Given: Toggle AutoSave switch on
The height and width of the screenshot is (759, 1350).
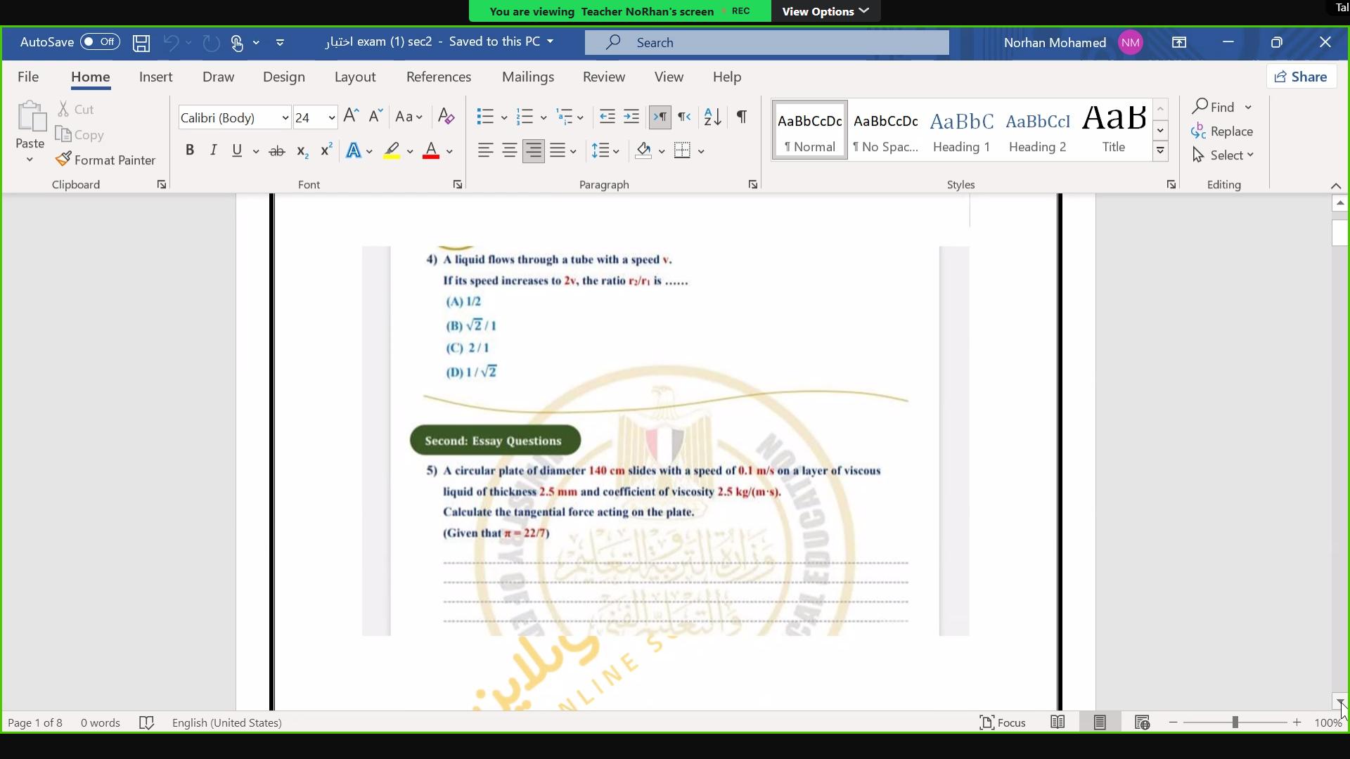Looking at the screenshot, I should pyautogui.click(x=100, y=42).
